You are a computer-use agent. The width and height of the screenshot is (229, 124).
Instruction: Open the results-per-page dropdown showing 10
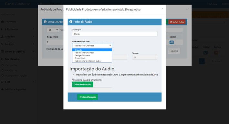(x=53, y=30)
